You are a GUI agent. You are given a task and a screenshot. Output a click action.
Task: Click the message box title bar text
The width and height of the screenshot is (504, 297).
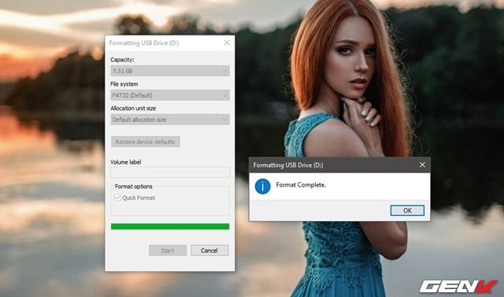click(x=288, y=165)
